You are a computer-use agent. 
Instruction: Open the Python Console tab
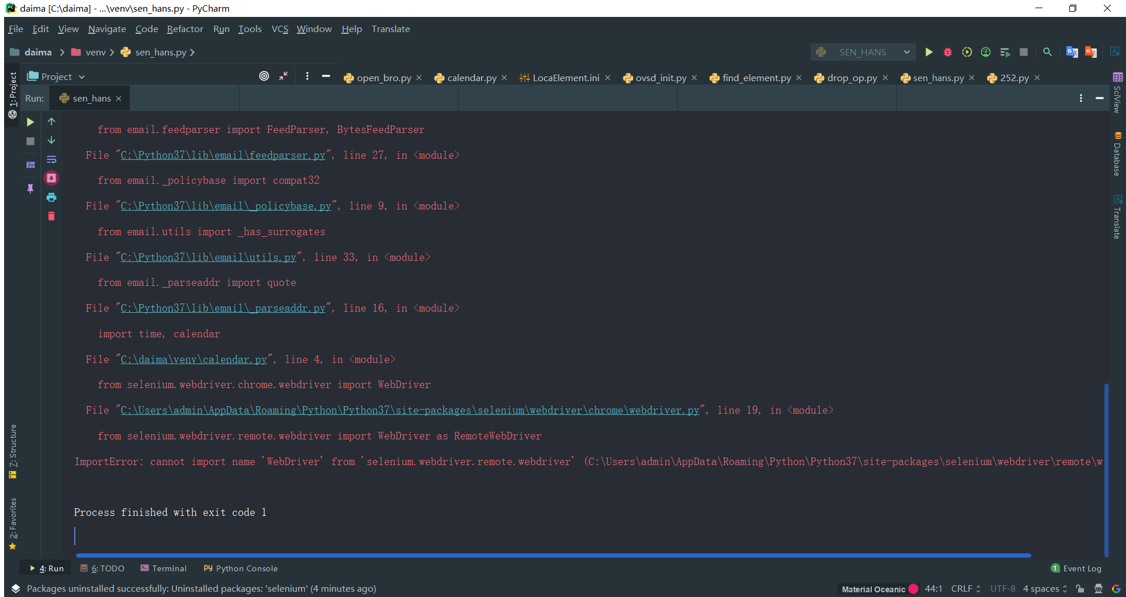tap(241, 568)
